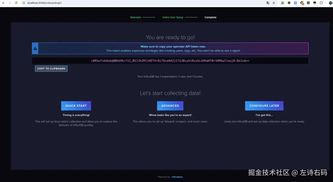Click the warning triangle alert icon
This screenshot has width=333, height=182.
35,48
